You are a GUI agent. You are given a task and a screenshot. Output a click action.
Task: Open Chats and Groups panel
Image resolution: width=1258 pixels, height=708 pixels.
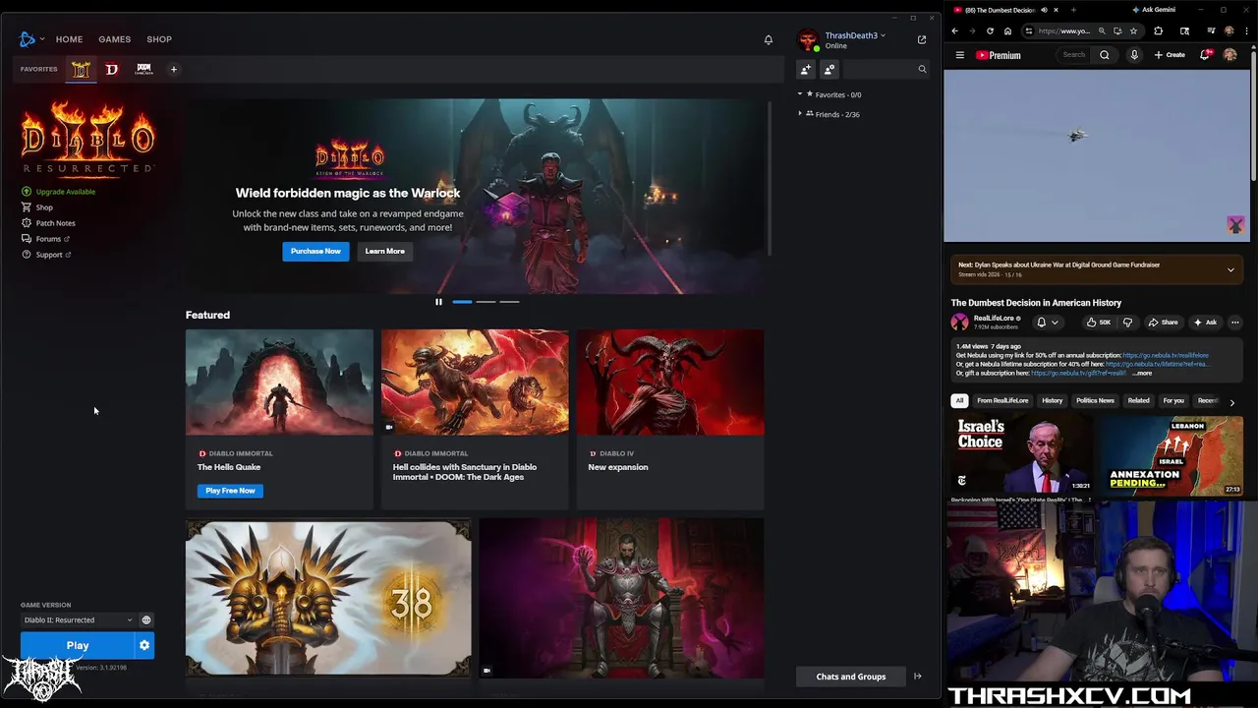tap(851, 677)
